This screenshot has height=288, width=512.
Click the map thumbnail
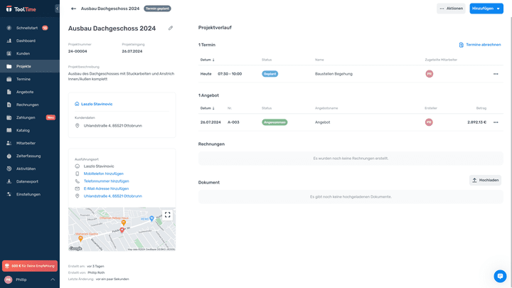pyautogui.click(x=122, y=229)
